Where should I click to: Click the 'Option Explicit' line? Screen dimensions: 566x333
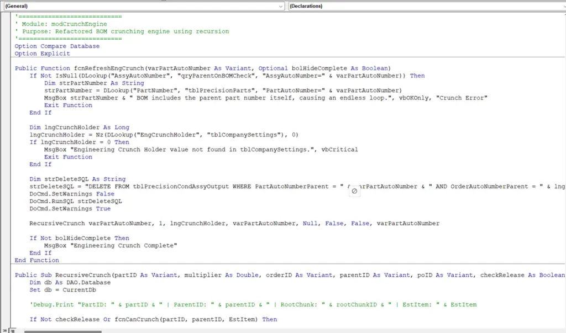point(42,54)
